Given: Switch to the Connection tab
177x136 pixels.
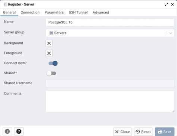Looking at the screenshot, I should (30, 12).
